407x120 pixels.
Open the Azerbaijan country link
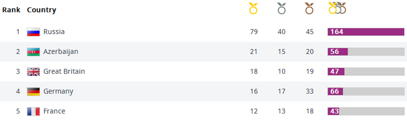(x=61, y=52)
